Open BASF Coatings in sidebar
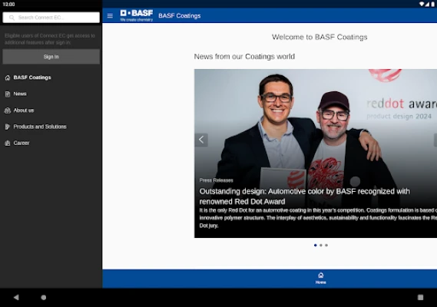Screen dimensions: 437x307 pos(32,78)
